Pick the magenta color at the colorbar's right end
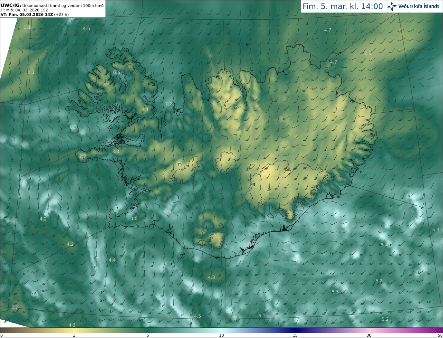Screen dimensions: 443x338 440,330
